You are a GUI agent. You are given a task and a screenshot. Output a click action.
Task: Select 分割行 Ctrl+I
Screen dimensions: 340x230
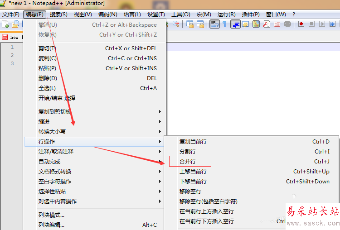coord(252,151)
